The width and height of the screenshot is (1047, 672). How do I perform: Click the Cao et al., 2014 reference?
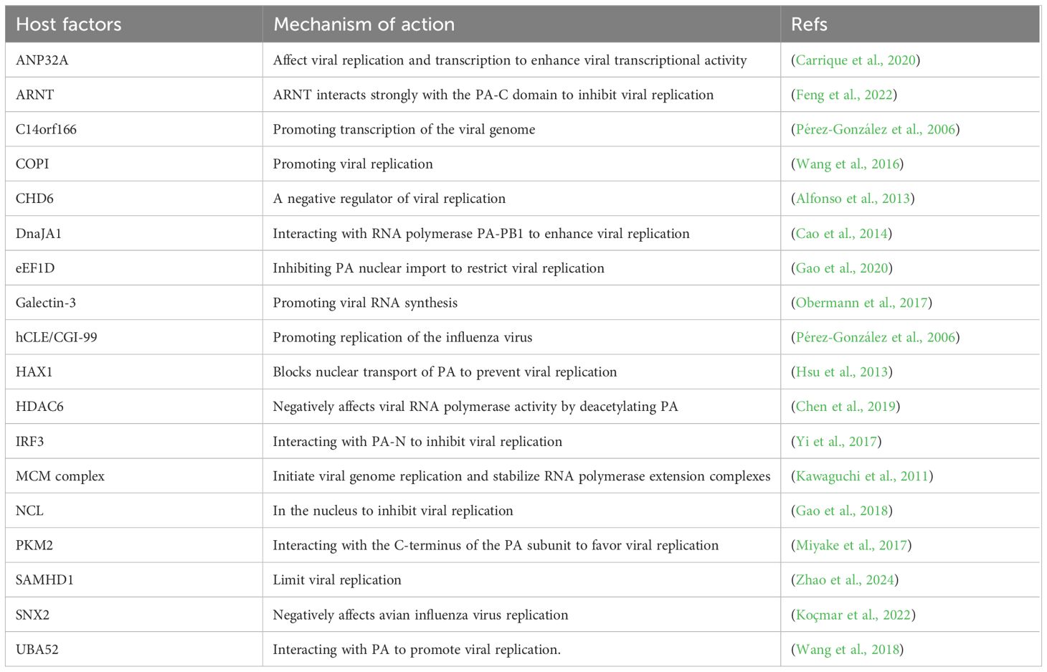pyautogui.click(x=842, y=234)
